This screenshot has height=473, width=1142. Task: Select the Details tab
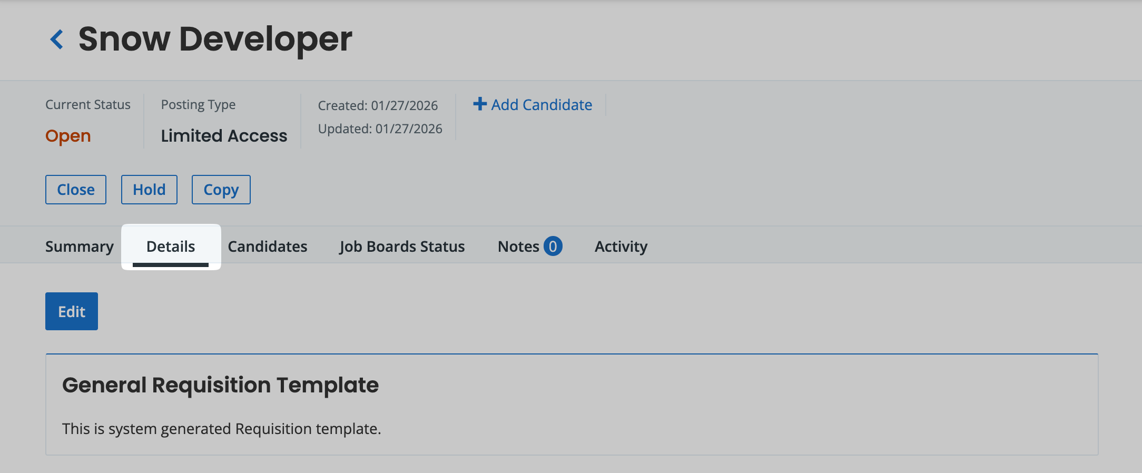pyautogui.click(x=171, y=247)
